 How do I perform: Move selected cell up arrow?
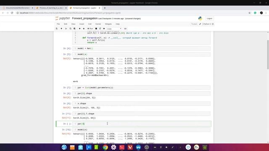click(x=79, y=29)
